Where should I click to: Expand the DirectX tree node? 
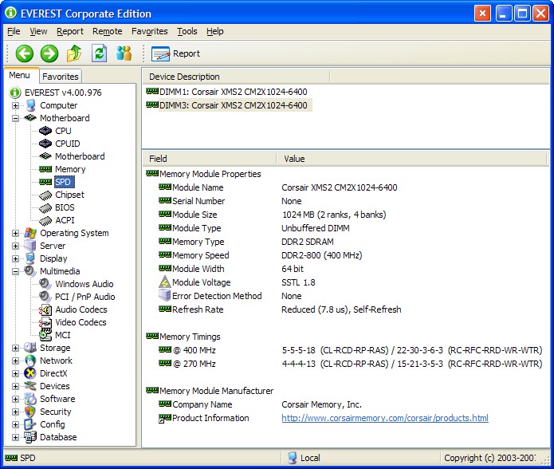coord(16,373)
